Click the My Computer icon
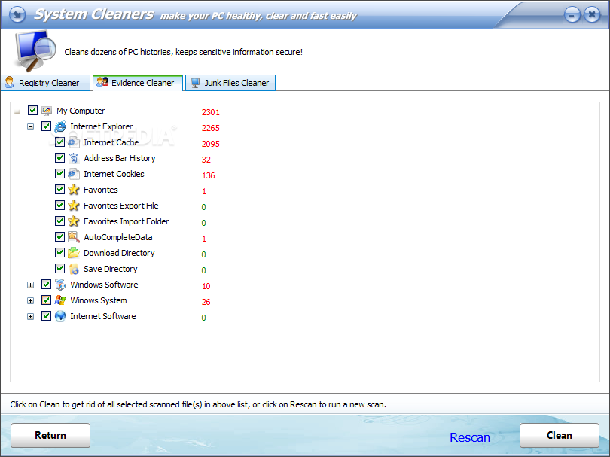The height and width of the screenshot is (457, 610). pyautogui.click(x=47, y=111)
